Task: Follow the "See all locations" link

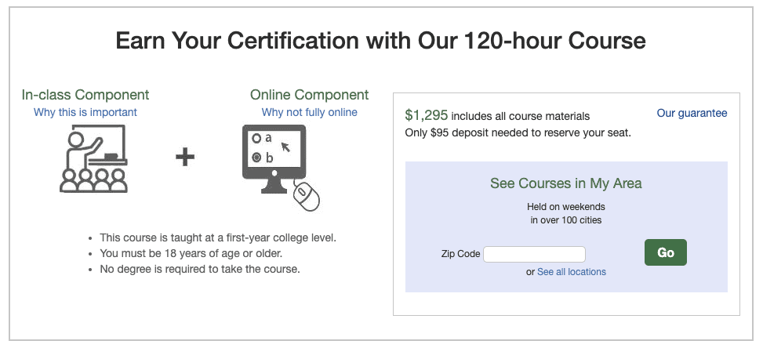Action: coord(572,272)
